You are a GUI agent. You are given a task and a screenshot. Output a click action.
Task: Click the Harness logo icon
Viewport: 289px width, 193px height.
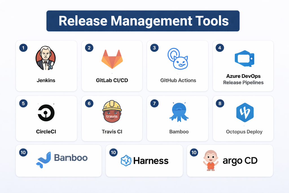pos(126,160)
